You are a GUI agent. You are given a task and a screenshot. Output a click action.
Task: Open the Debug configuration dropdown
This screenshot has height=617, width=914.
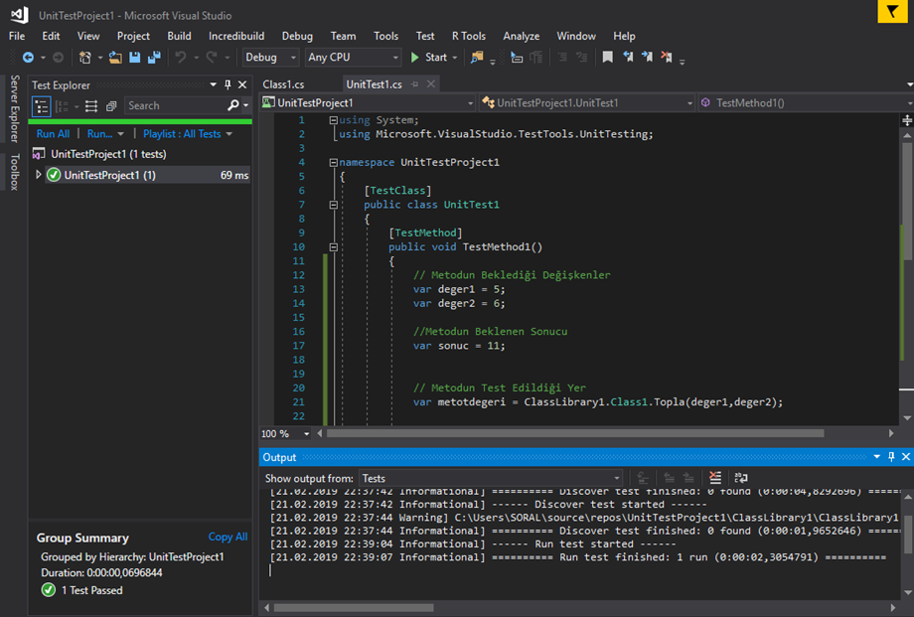270,58
